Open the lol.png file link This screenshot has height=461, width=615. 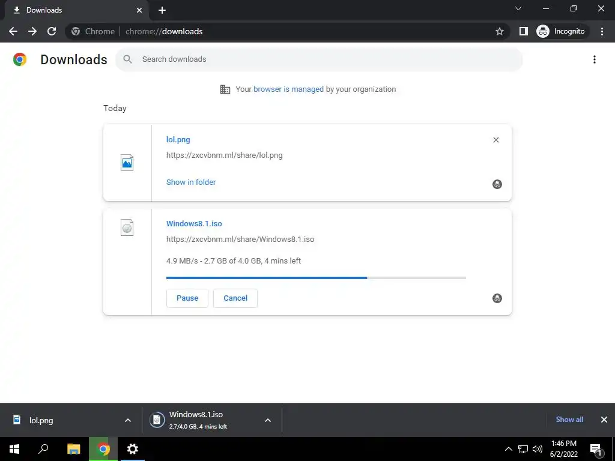coord(178,139)
